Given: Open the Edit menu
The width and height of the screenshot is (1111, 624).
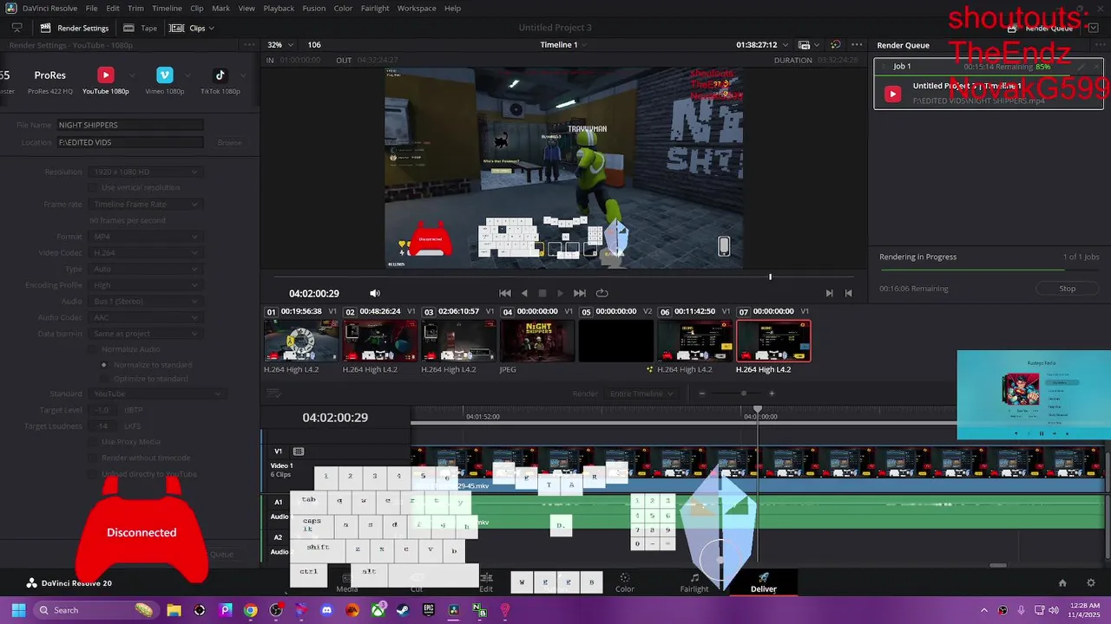Looking at the screenshot, I should [x=113, y=8].
